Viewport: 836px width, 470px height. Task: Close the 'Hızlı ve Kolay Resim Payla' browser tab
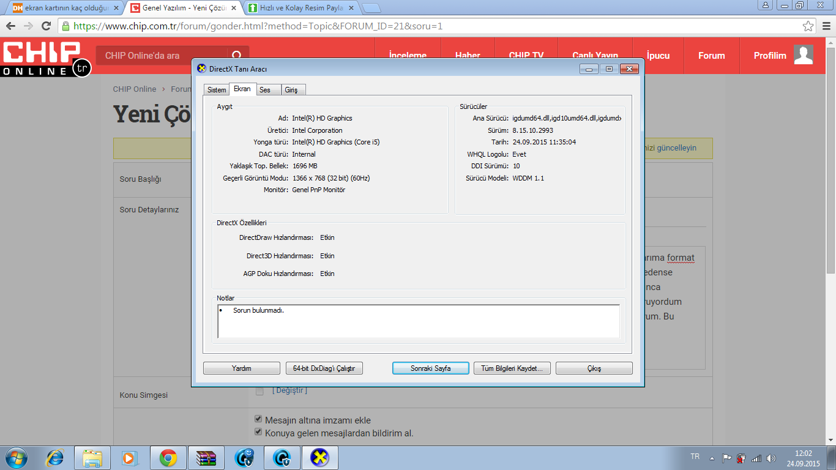[351, 8]
